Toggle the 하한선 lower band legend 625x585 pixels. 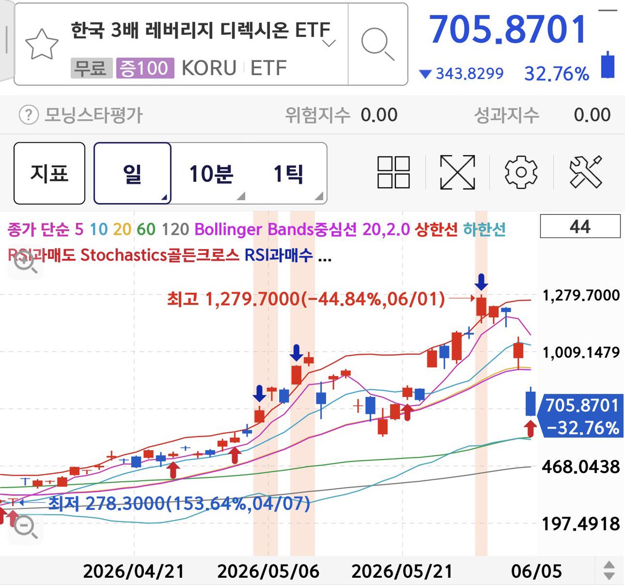click(x=484, y=229)
